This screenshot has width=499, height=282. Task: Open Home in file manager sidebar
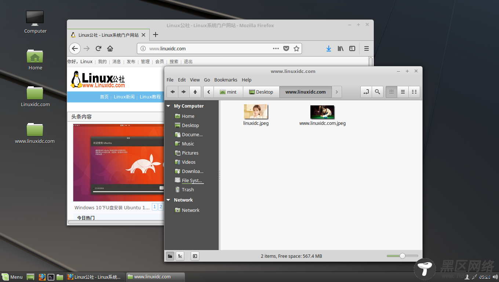point(185,116)
